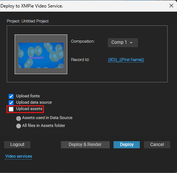
Task: Click Deploy & Render button
Action: pyautogui.click(x=85, y=145)
